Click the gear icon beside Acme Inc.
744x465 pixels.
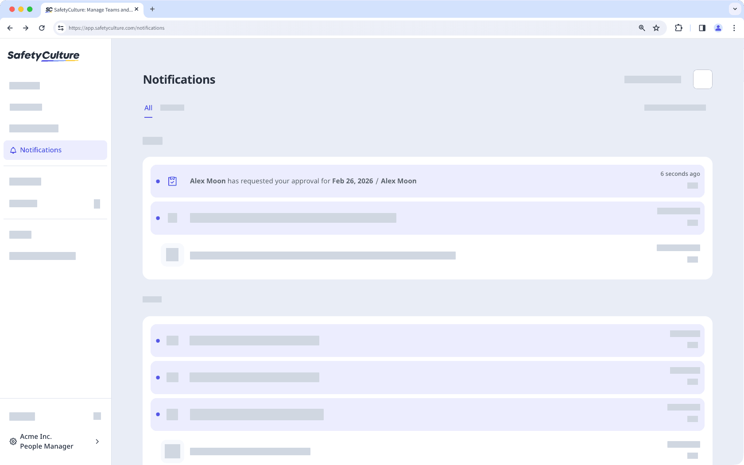tap(13, 441)
